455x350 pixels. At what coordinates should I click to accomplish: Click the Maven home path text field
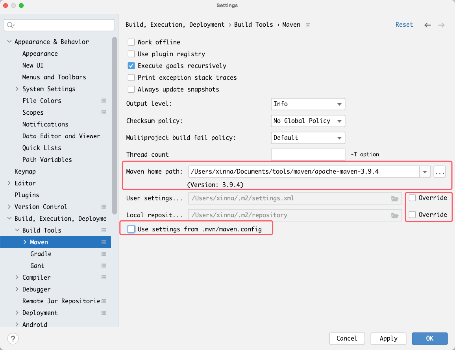[304, 172]
